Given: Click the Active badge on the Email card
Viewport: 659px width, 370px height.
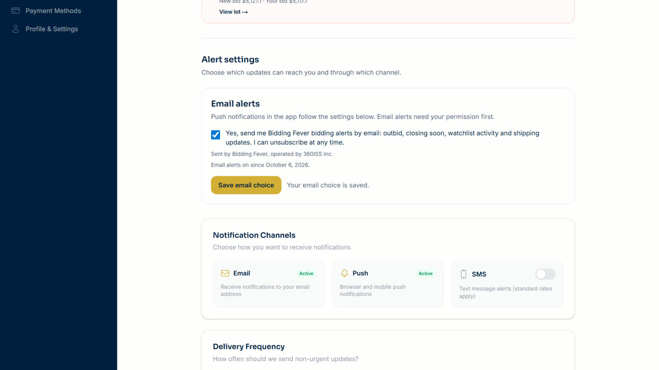Looking at the screenshot, I should (x=306, y=274).
